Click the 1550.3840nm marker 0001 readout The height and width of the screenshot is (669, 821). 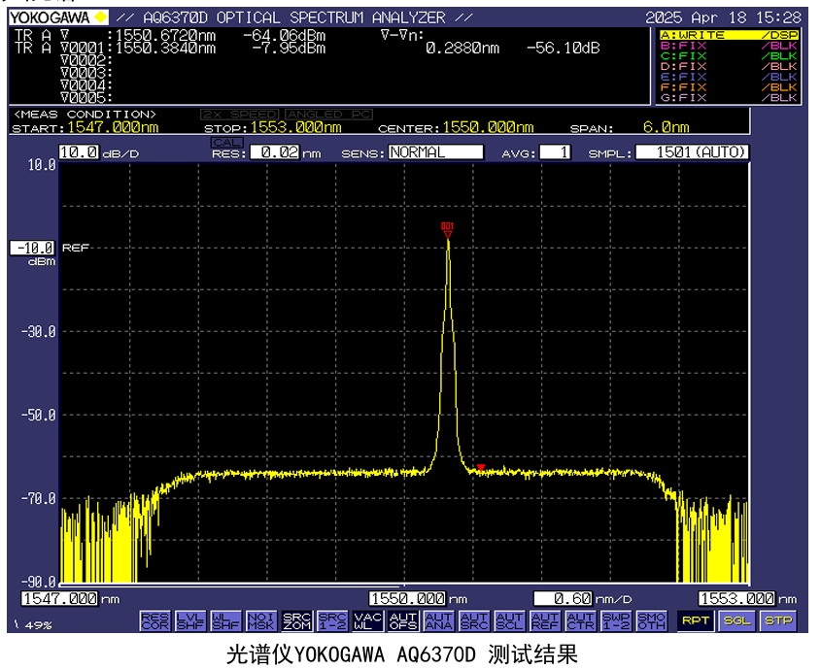pyautogui.click(x=165, y=49)
